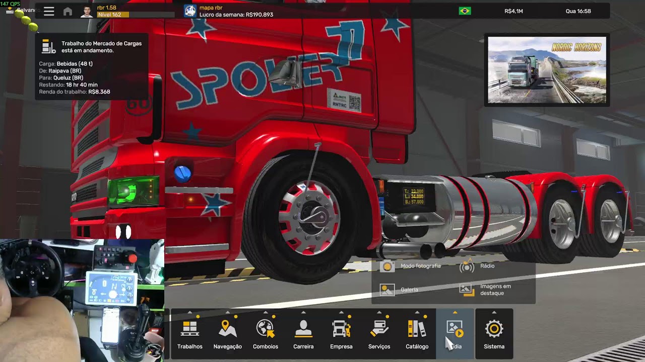Open the Empresa menu
The image size is (645, 362).
click(341, 334)
